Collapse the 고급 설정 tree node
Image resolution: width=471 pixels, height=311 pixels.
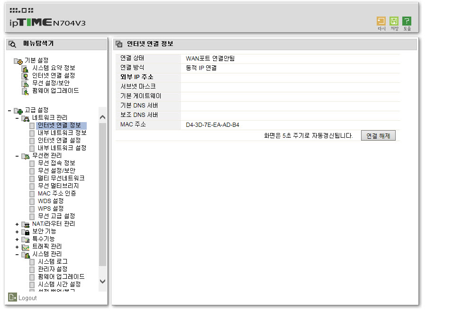tap(9, 111)
